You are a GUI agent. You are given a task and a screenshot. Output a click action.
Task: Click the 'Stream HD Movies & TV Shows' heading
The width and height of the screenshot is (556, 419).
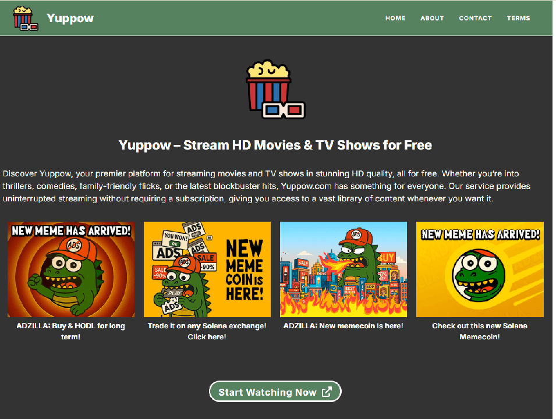point(275,145)
